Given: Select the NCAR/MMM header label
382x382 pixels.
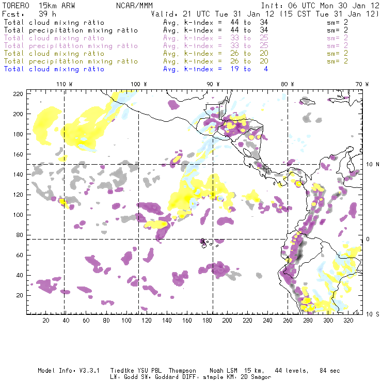Looking at the screenshot, I should pyautogui.click(x=134, y=6).
